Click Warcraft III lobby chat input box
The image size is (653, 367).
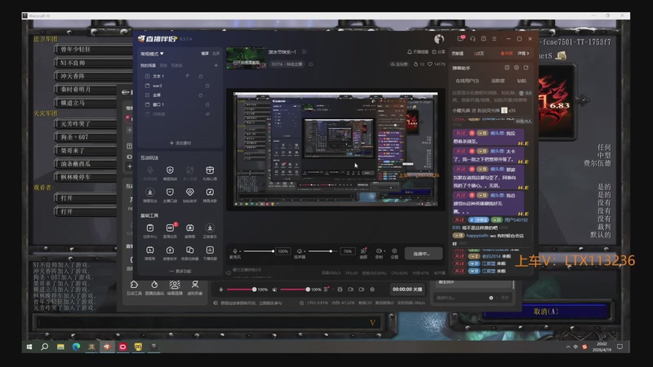click(x=208, y=322)
